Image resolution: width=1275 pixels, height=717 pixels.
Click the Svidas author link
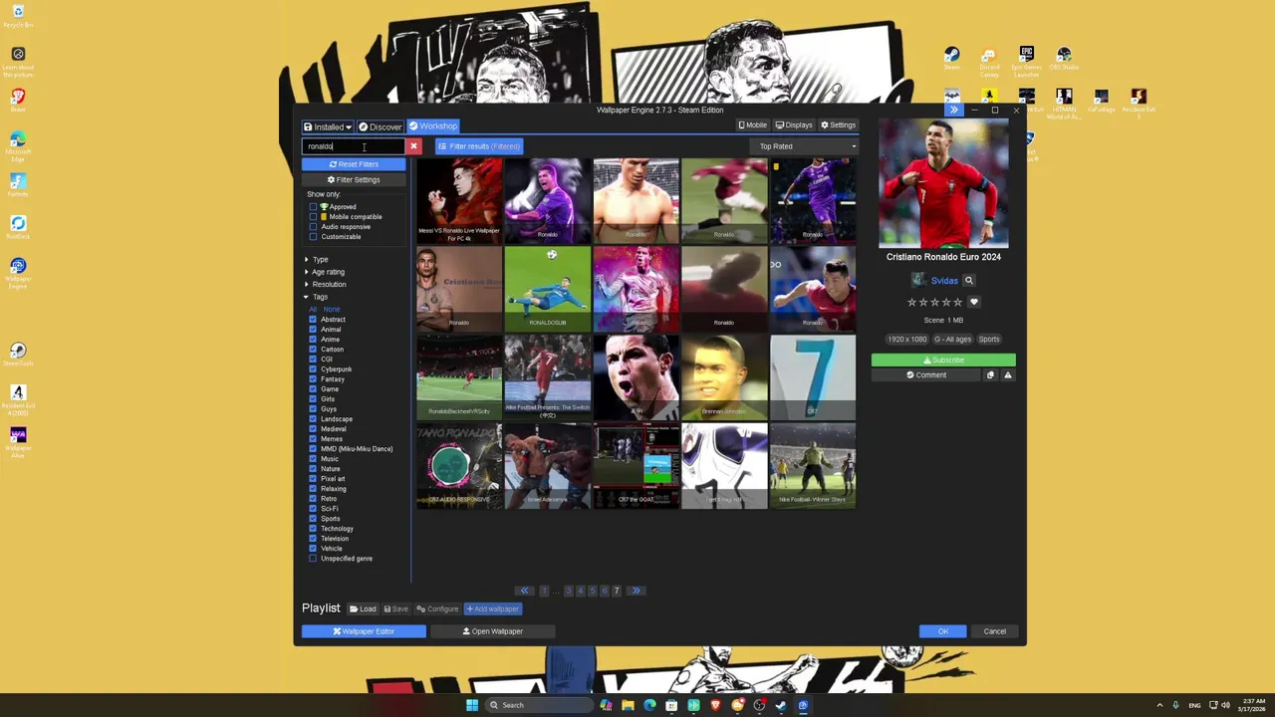pyautogui.click(x=944, y=281)
